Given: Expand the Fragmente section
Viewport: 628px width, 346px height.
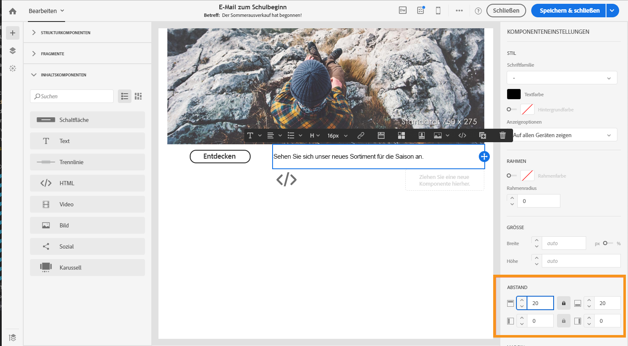Looking at the screenshot, I should click(87, 54).
